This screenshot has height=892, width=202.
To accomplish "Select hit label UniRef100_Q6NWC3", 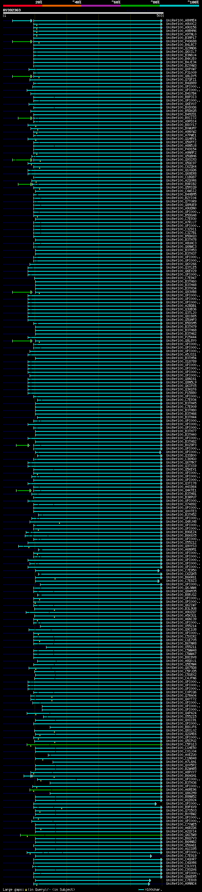I will click(181, 246).
